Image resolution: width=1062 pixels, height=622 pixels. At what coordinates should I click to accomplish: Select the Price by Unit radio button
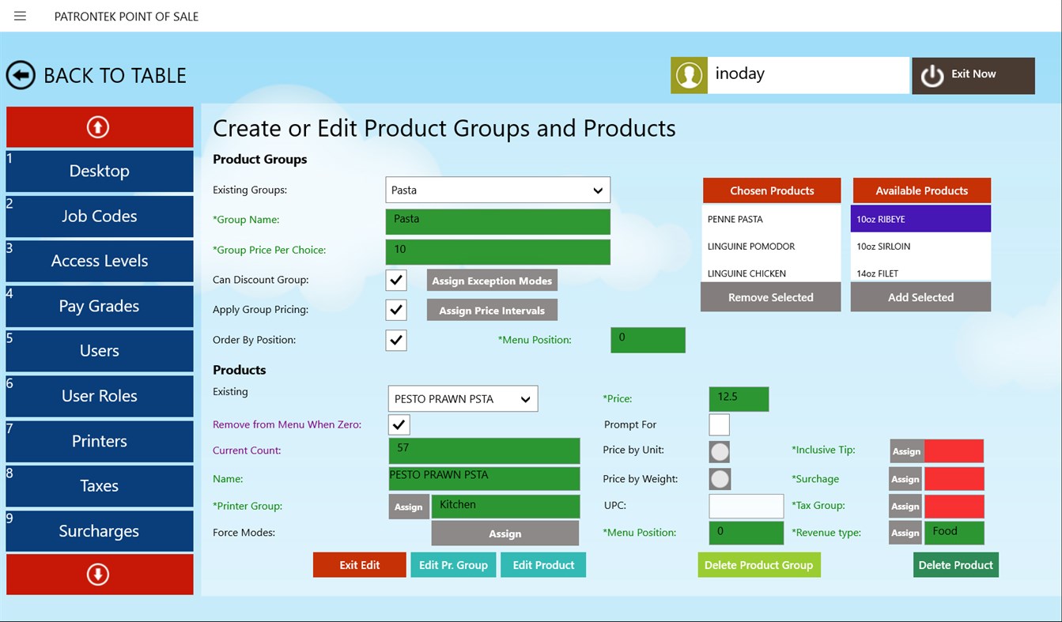(x=719, y=451)
